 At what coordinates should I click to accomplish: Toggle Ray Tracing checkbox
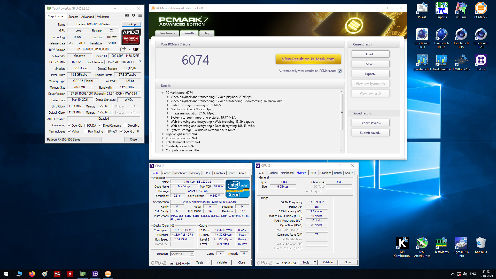86,131
